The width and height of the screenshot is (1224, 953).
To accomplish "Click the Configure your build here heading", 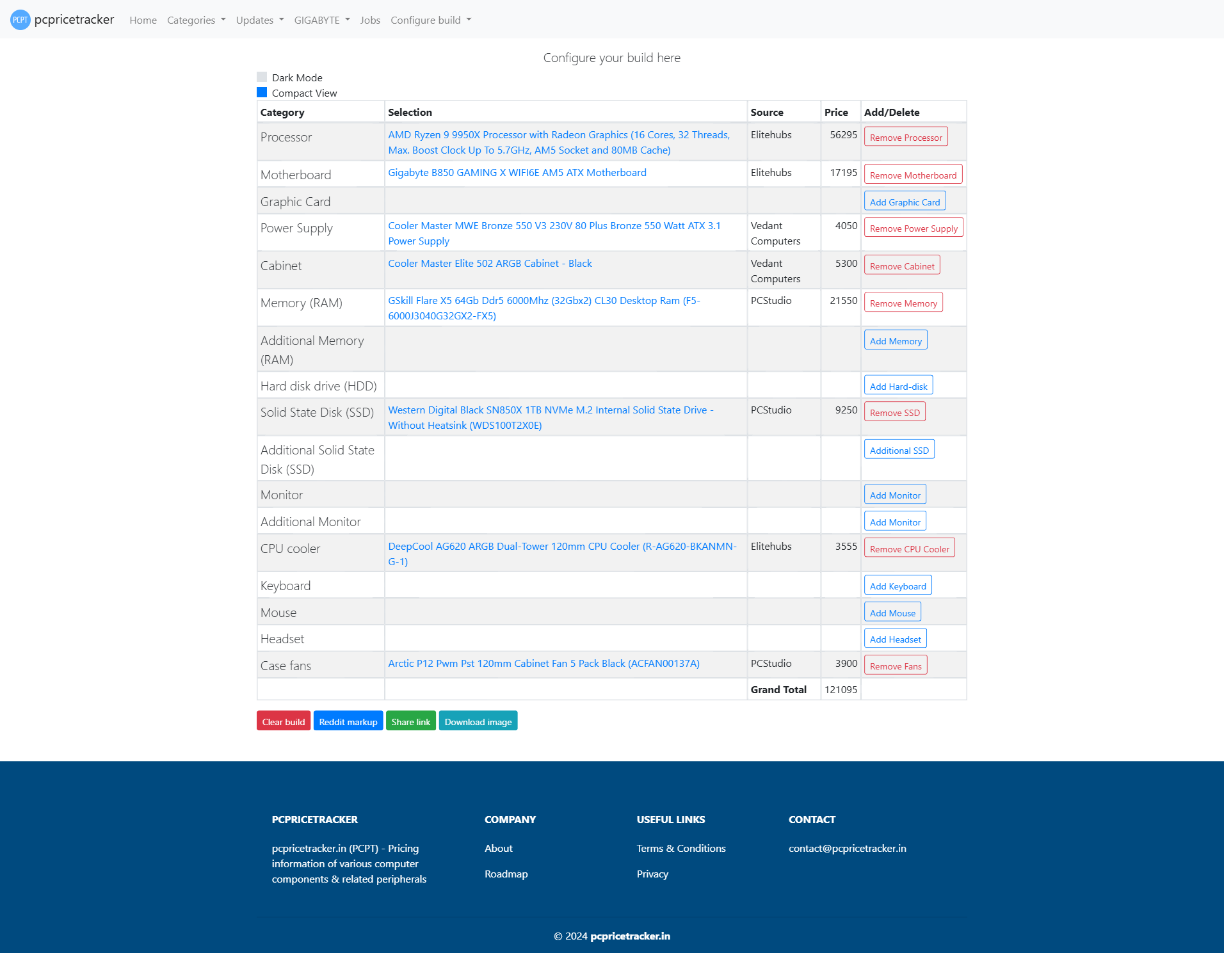I will click(612, 58).
